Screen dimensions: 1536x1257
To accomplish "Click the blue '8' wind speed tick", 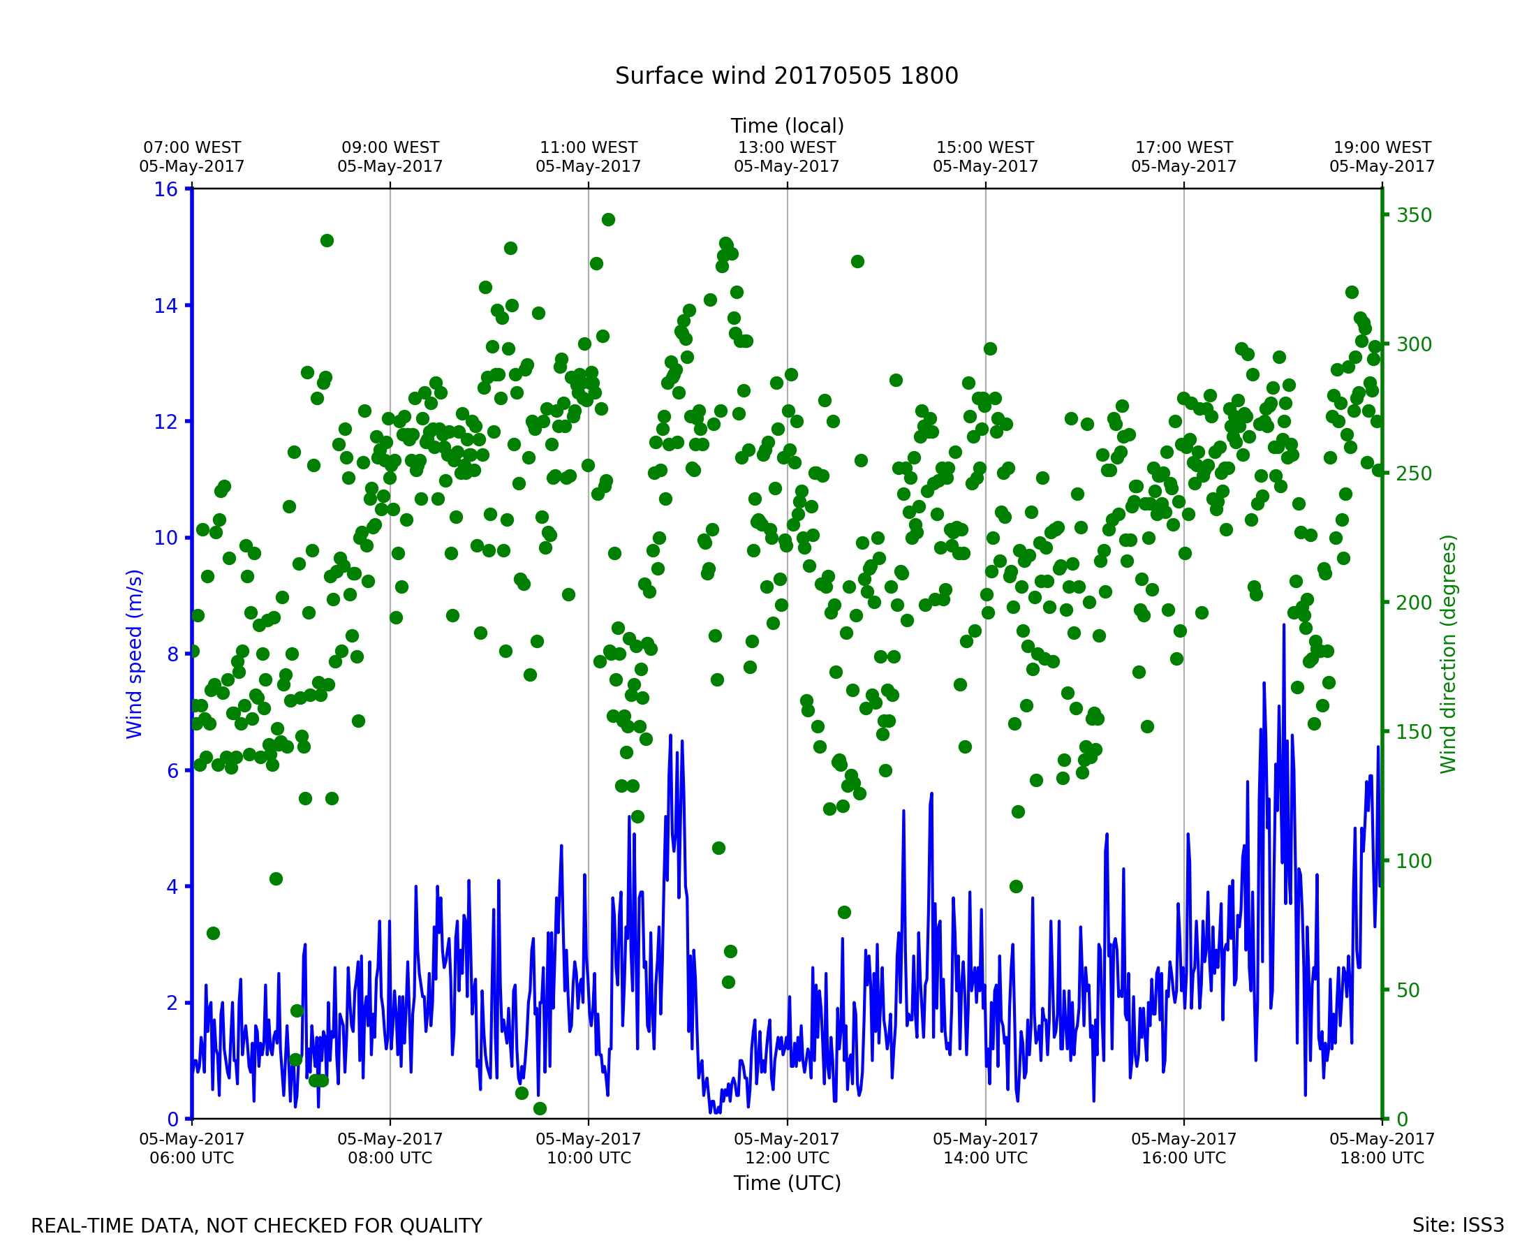I will tap(172, 654).
